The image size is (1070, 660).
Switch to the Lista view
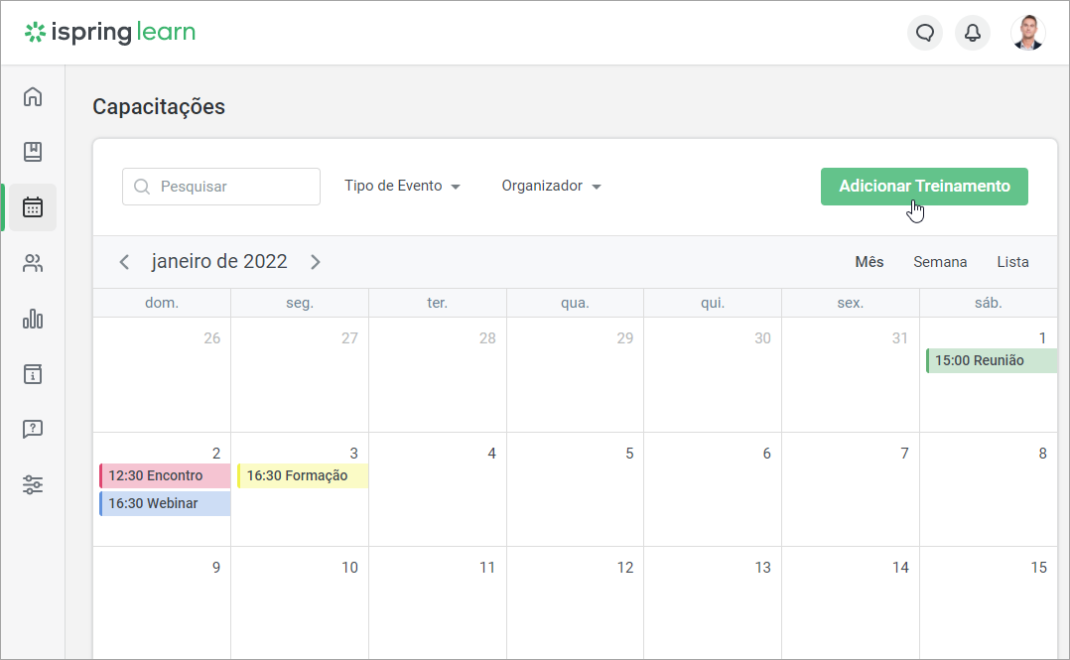[x=1012, y=262]
